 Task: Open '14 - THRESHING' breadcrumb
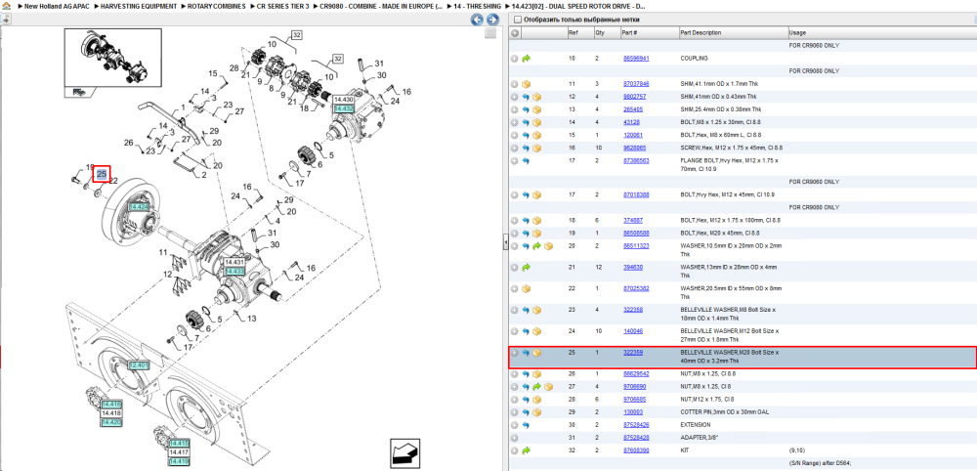tap(477, 6)
